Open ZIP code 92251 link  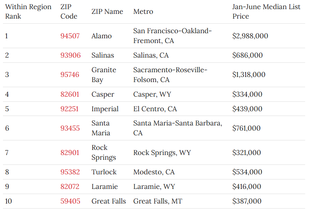click(x=69, y=109)
